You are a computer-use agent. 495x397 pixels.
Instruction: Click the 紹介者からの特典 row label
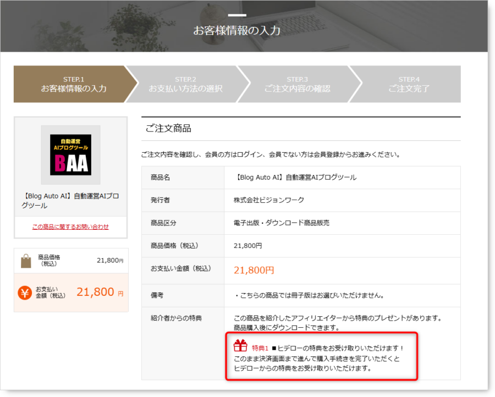[176, 318]
